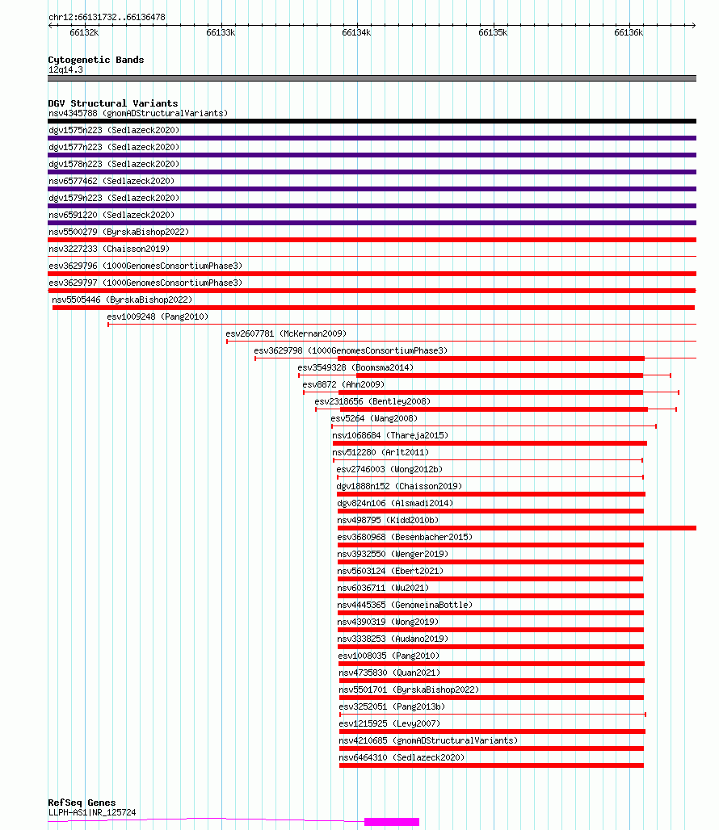Open the dgv1579n223 (Sedlazeck2020) entry
Viewport: 719px width, 830px height.
coord(114,198)
